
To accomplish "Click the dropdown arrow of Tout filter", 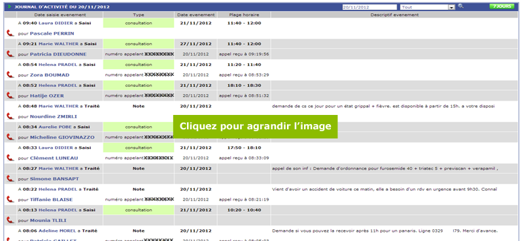I will pyautogui.click(x=452, y=7).
